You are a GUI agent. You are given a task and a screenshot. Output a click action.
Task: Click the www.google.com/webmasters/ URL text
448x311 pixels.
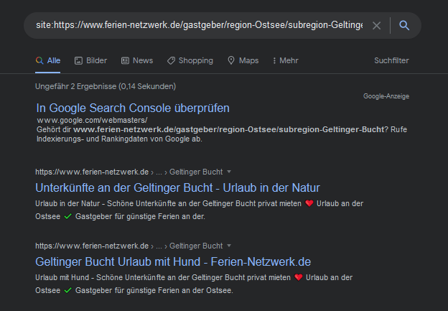[x=92, y=120]
